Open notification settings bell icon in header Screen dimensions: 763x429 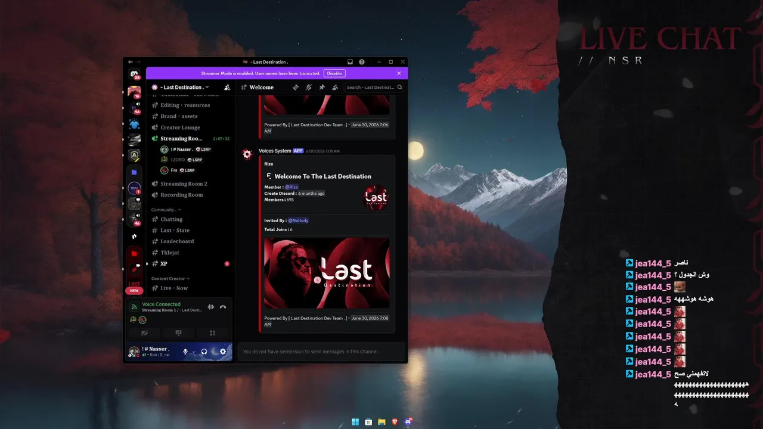[x=309, y=87]
